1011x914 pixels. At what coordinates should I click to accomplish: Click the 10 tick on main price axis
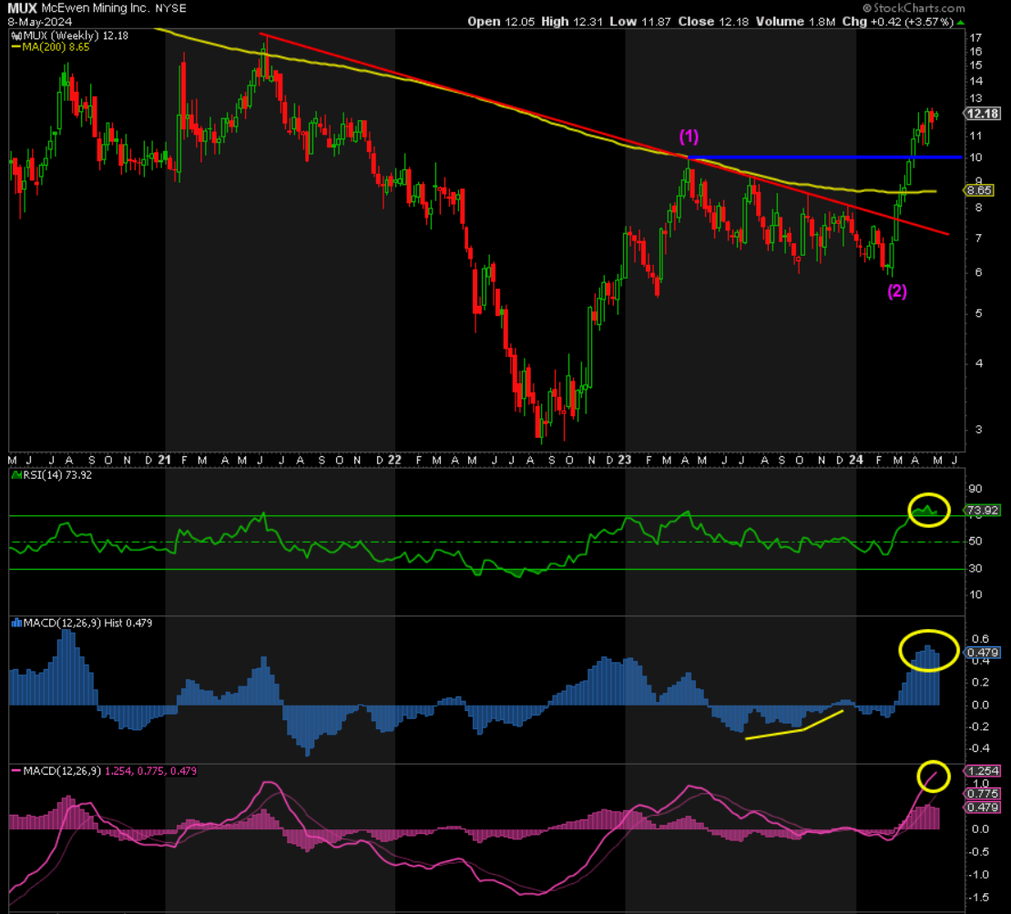(x=975, y=157)
